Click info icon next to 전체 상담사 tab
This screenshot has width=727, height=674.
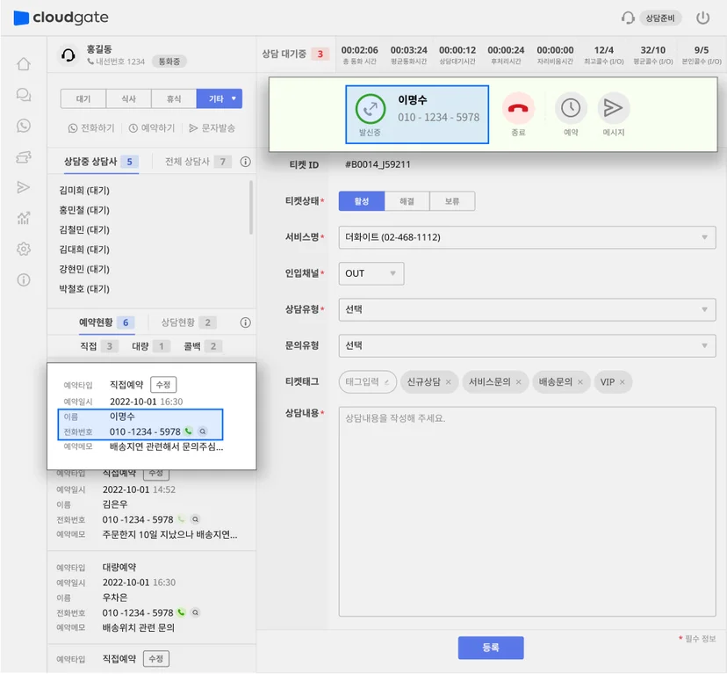click(245, 162)
